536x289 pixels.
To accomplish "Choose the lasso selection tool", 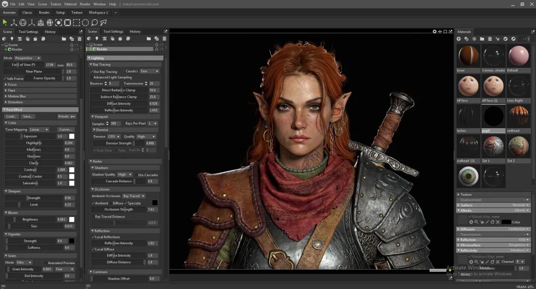I will [94, 22].
